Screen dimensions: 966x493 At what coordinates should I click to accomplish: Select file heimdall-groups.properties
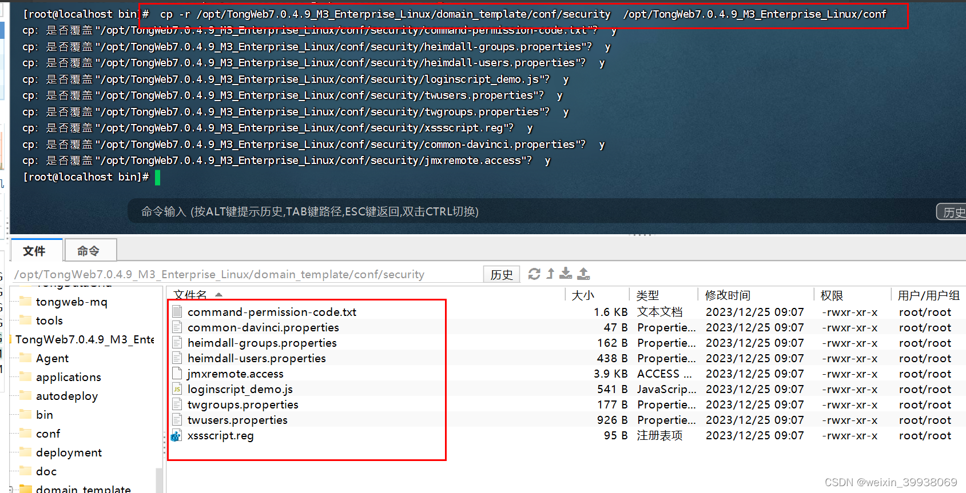point(262,343)
